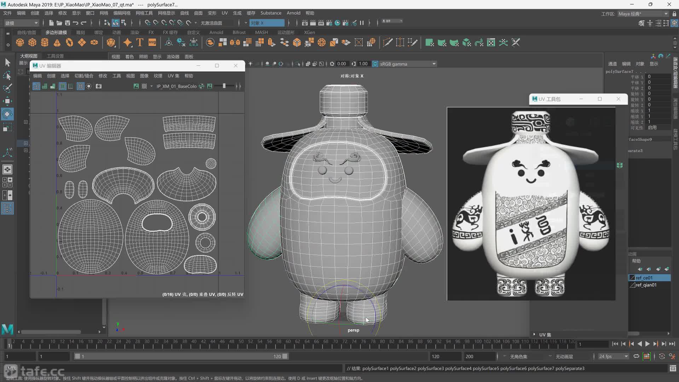The height and width of the screenshot is (382, 679).
Task: Select the ref_ce01 layer
Action: (x=650, y=278)
